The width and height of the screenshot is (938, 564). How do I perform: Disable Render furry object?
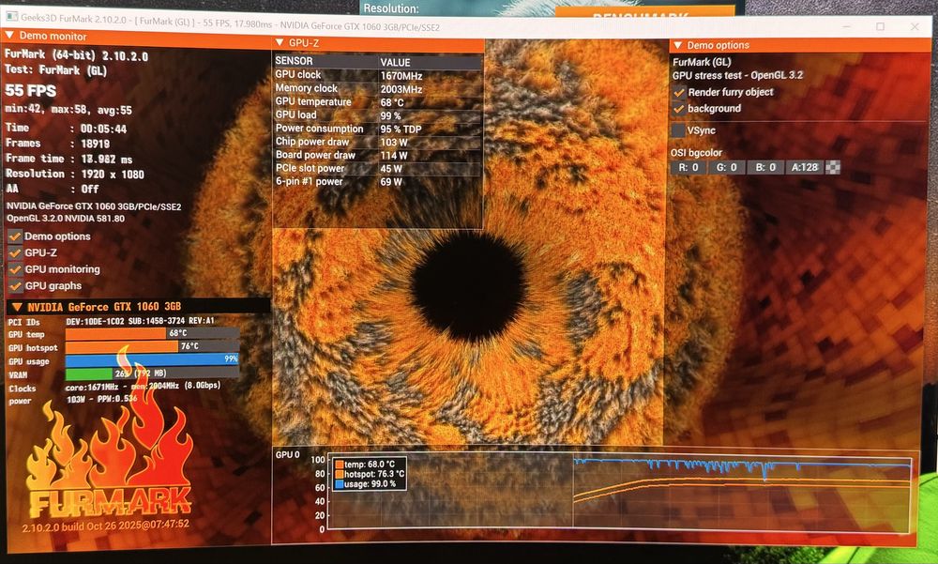(x=678, y=92)
